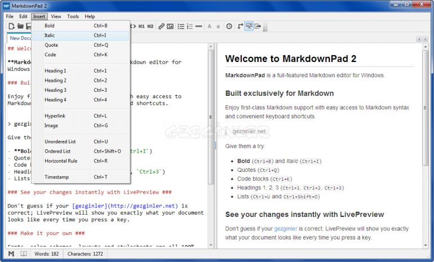Viewport: 434px width, 262px height.
Task: Choose Unordered List menu entry
Action: click(x=81, y=141)
